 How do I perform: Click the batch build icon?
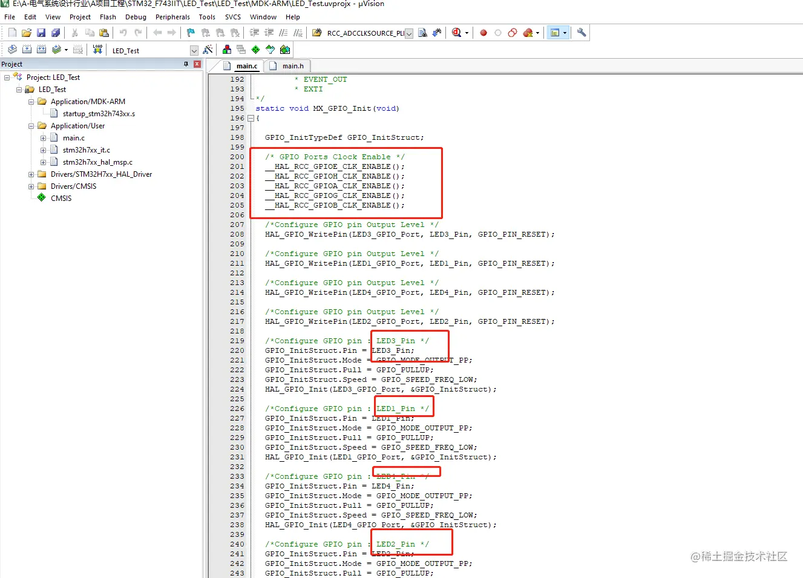click(56, 50)
